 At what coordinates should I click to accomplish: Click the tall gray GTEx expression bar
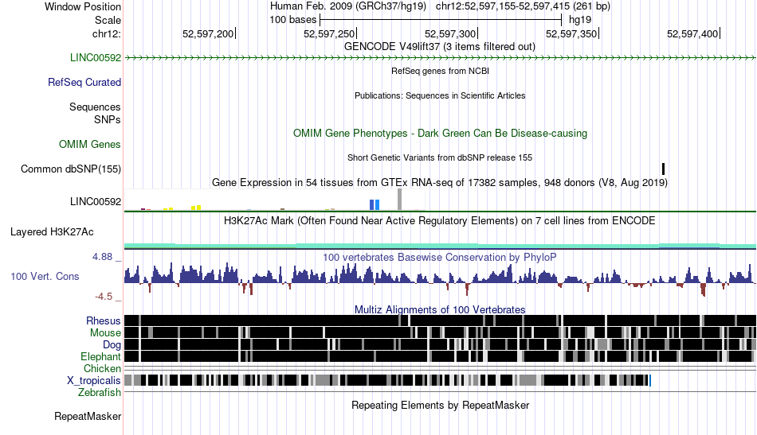pos(399,200)
